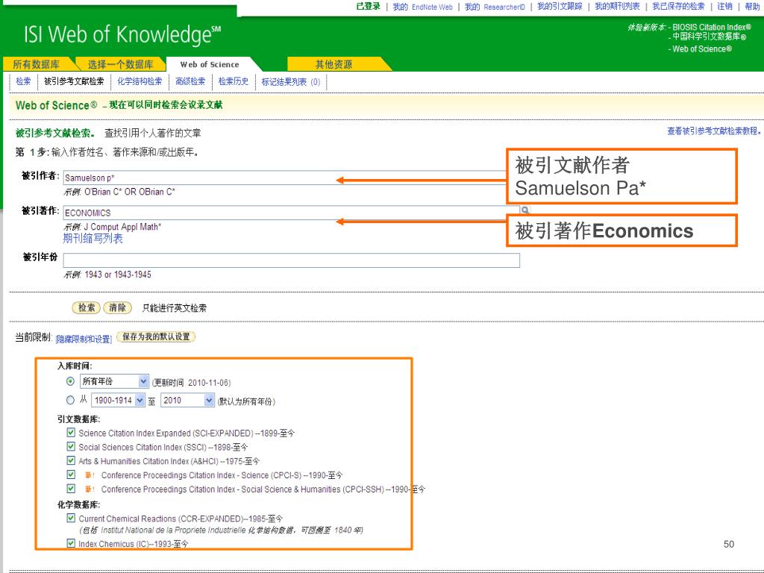Click the 清除 clear button

click(x=117, y=308)
